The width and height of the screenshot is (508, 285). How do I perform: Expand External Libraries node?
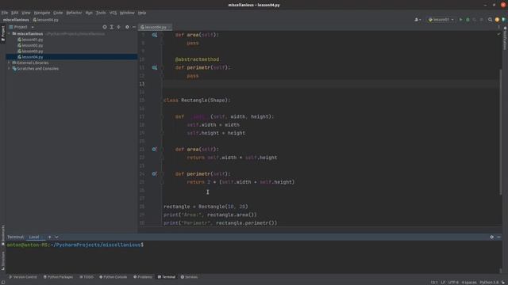(x=9, y=63)
